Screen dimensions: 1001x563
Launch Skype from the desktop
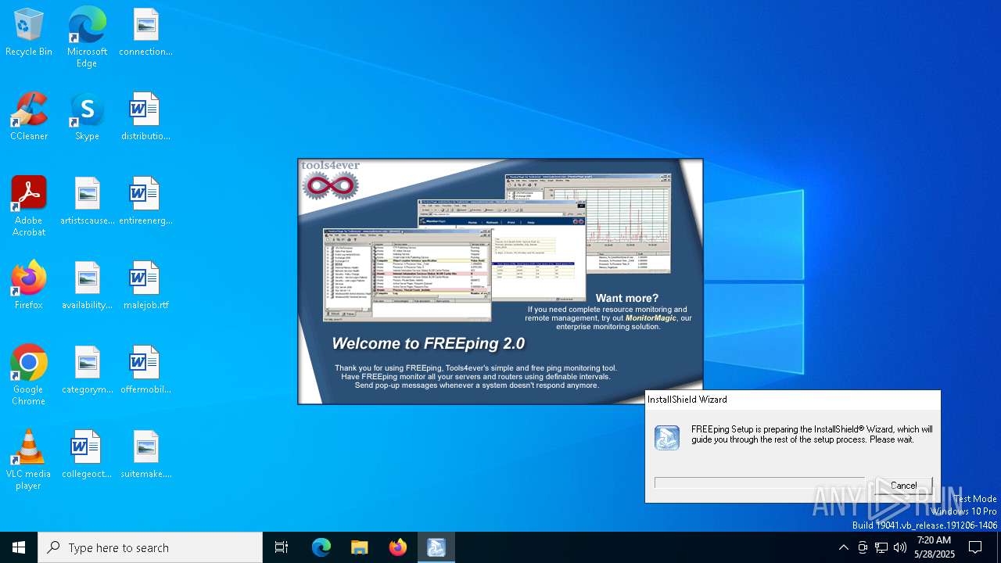(x=87, y=117)
